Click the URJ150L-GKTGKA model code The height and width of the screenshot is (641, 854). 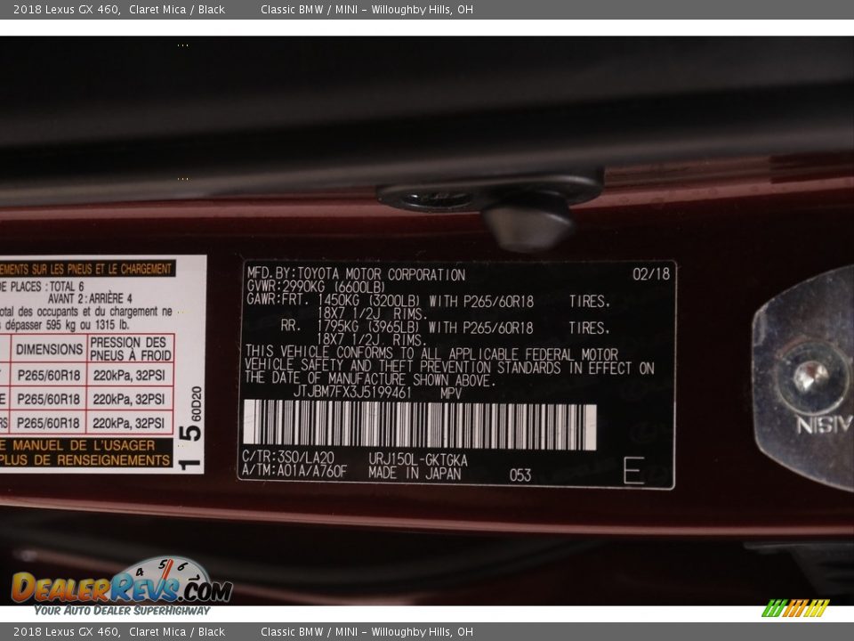(418, 459)
